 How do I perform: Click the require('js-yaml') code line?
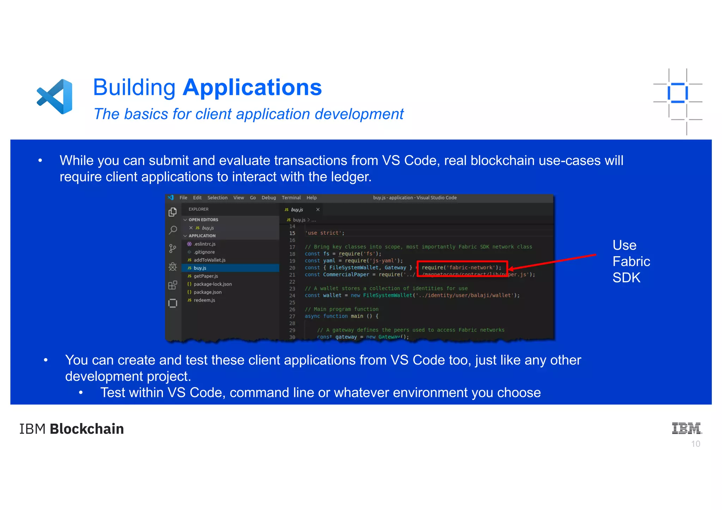[354, 261]
